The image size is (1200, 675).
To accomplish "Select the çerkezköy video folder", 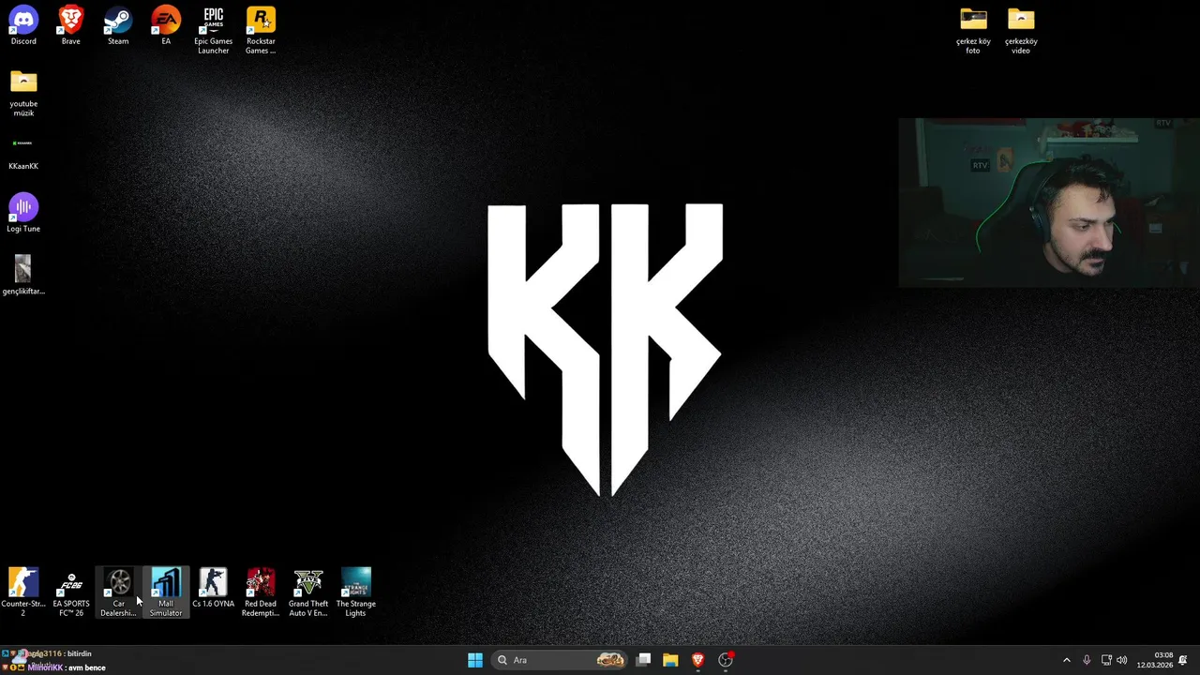I will tap(1021, 30).
